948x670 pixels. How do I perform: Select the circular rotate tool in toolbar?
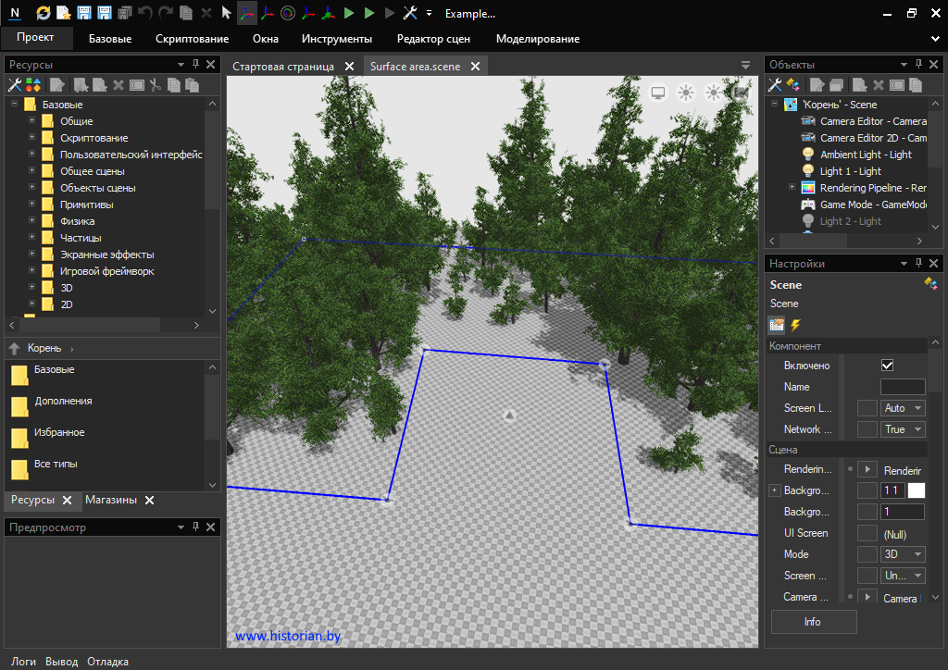point(287,13)
